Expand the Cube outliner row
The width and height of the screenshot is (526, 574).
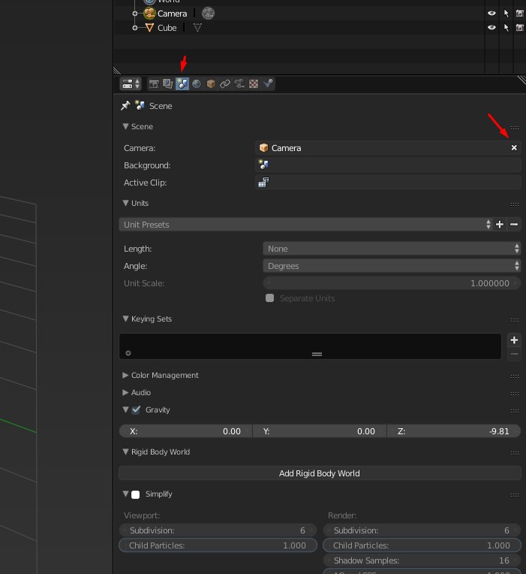pyautogui.click(x=135, y=28)
